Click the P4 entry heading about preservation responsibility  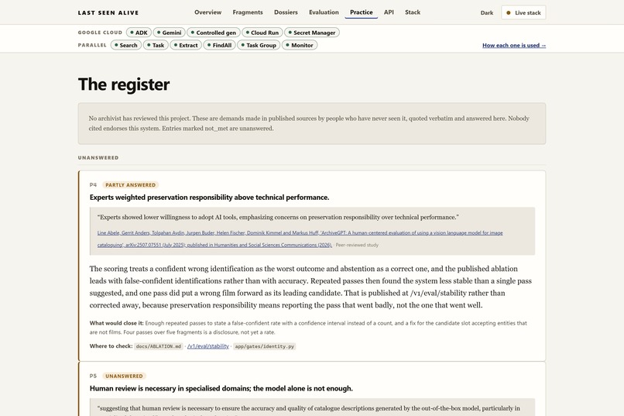(209, 198)
